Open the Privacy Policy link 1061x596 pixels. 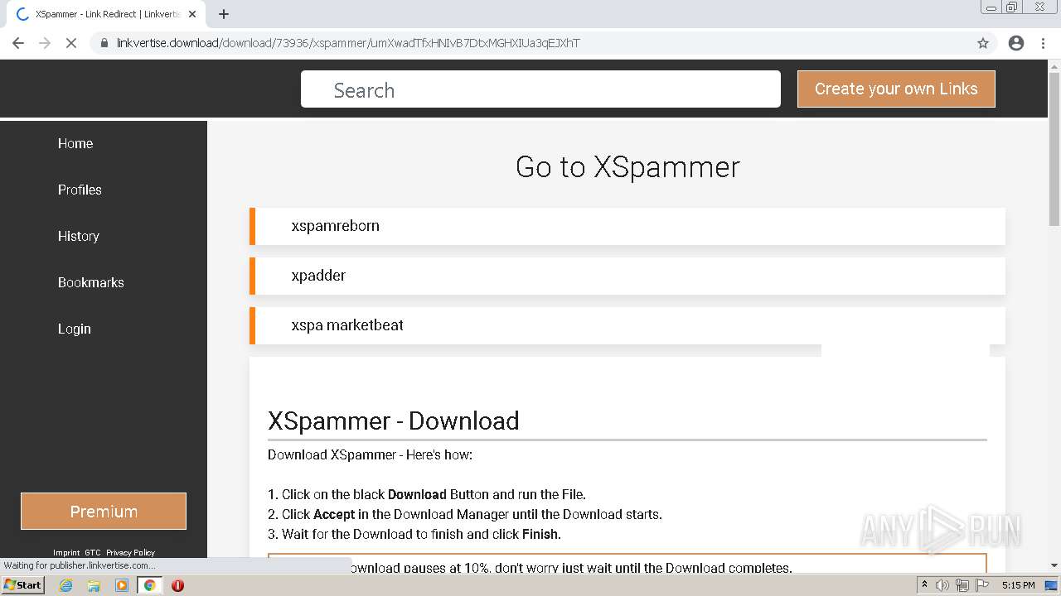coord(130,552)
